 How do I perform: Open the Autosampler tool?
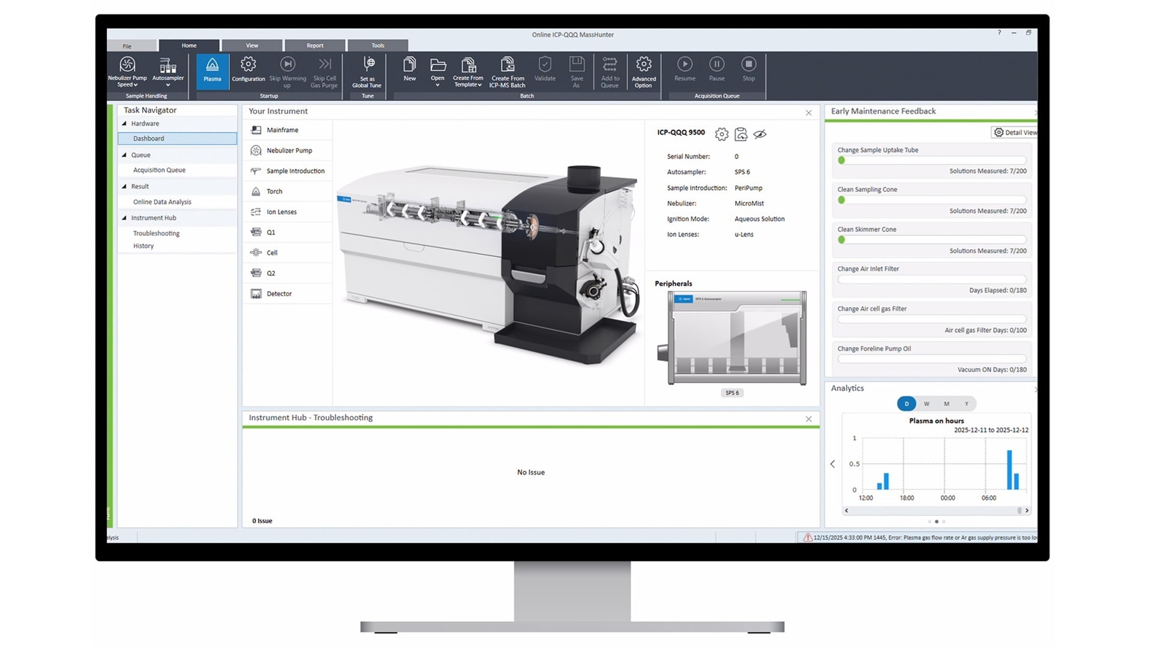[168, 71]
